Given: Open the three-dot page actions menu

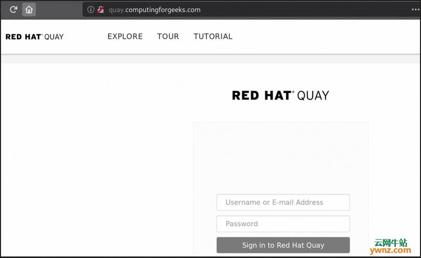Looking at the screenshot, I should pyautogui.click(x=415, y=10).
